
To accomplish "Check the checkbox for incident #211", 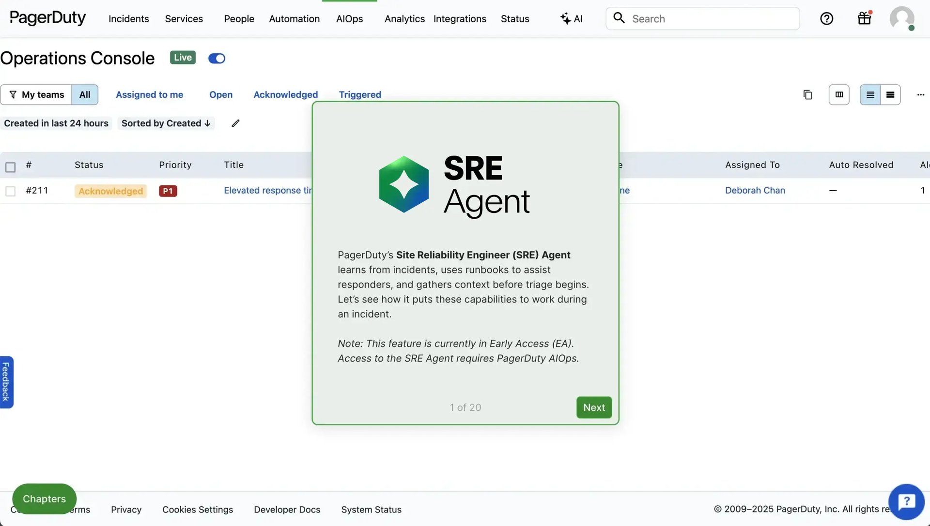I will [11, 191].
